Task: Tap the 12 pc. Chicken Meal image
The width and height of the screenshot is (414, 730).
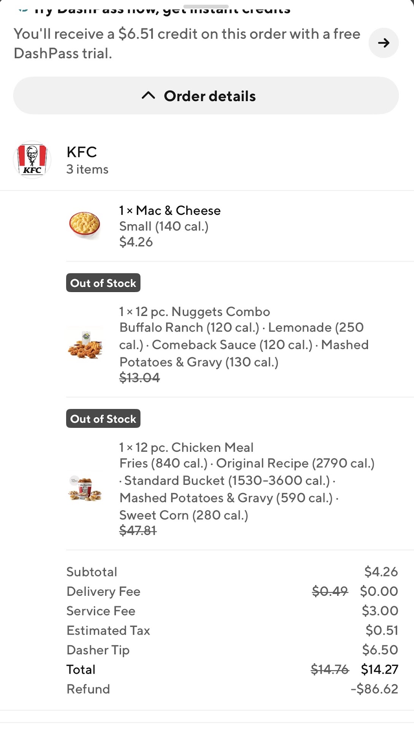Action: 85,489
